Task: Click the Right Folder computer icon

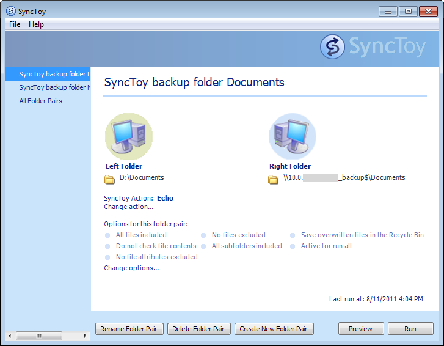Action: coord(292,136)
